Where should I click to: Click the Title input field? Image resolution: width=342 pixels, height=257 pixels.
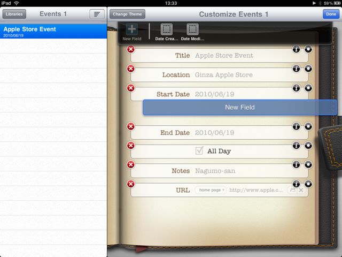pyautogui.click(x=220, y=56)
